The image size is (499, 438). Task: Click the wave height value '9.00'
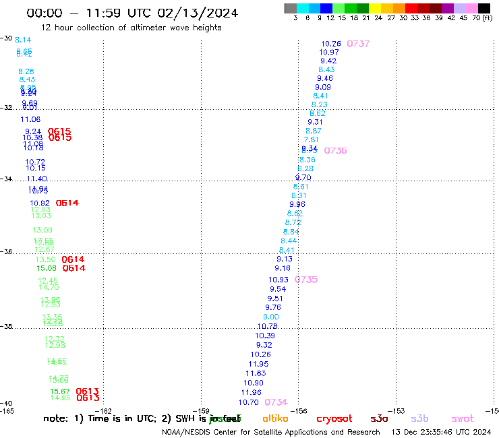coord(271,317)
